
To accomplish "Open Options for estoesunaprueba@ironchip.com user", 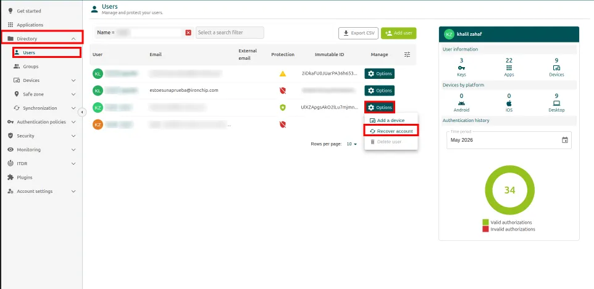I will click(x=380, y=91).
